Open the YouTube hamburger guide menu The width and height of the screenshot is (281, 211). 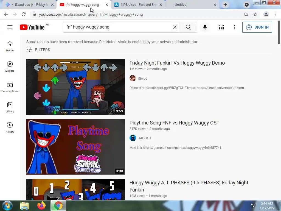tap(10, 27)
